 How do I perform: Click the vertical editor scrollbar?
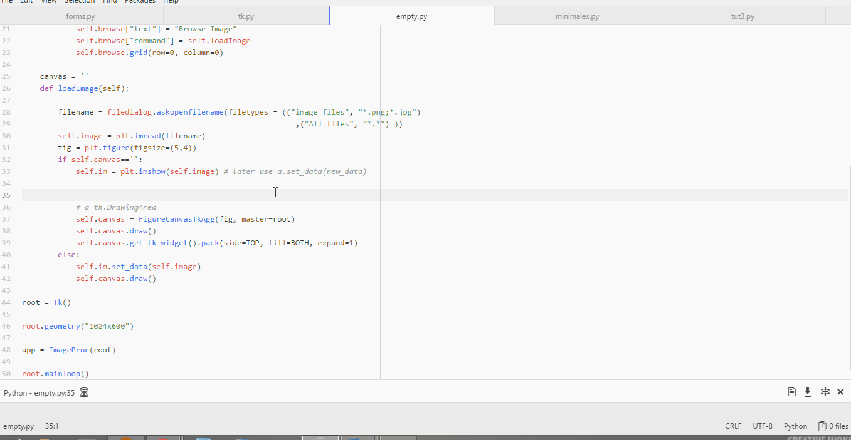(x=849, y=269)
